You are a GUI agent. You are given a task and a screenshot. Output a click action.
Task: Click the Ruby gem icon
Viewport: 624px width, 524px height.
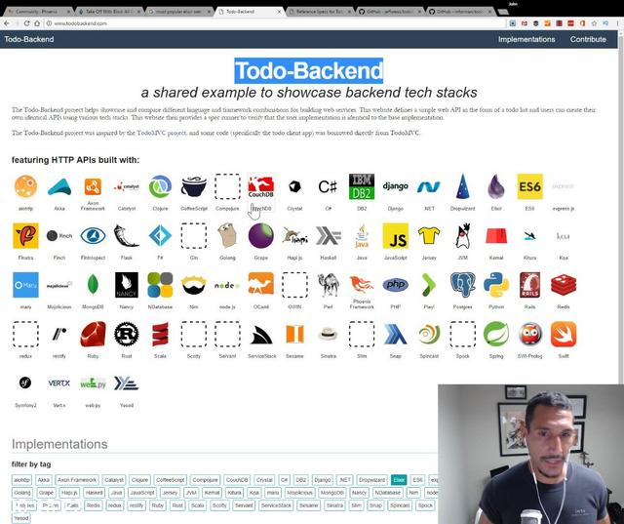coord(93,334)
